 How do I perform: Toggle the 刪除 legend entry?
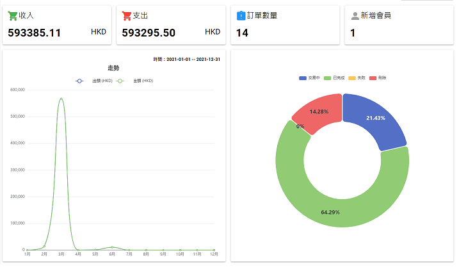[x=378, y=77]
